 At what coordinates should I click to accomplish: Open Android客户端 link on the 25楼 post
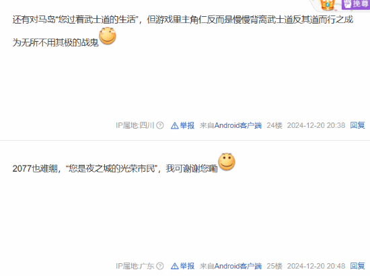238,266
